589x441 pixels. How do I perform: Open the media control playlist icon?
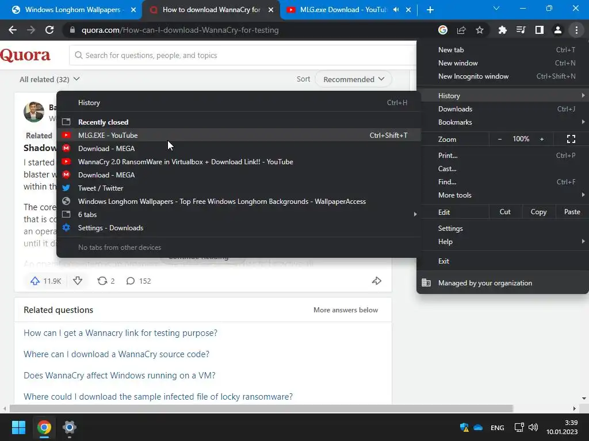[521, 30]
